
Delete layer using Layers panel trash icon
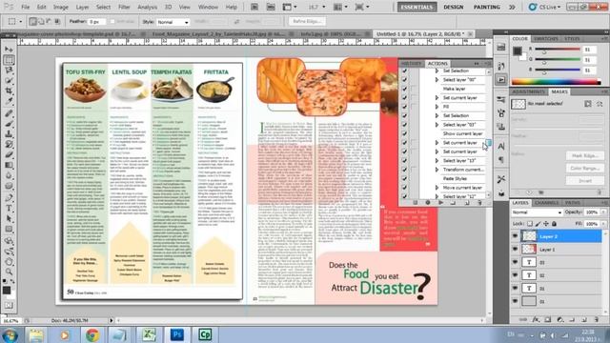click(597, 320)
